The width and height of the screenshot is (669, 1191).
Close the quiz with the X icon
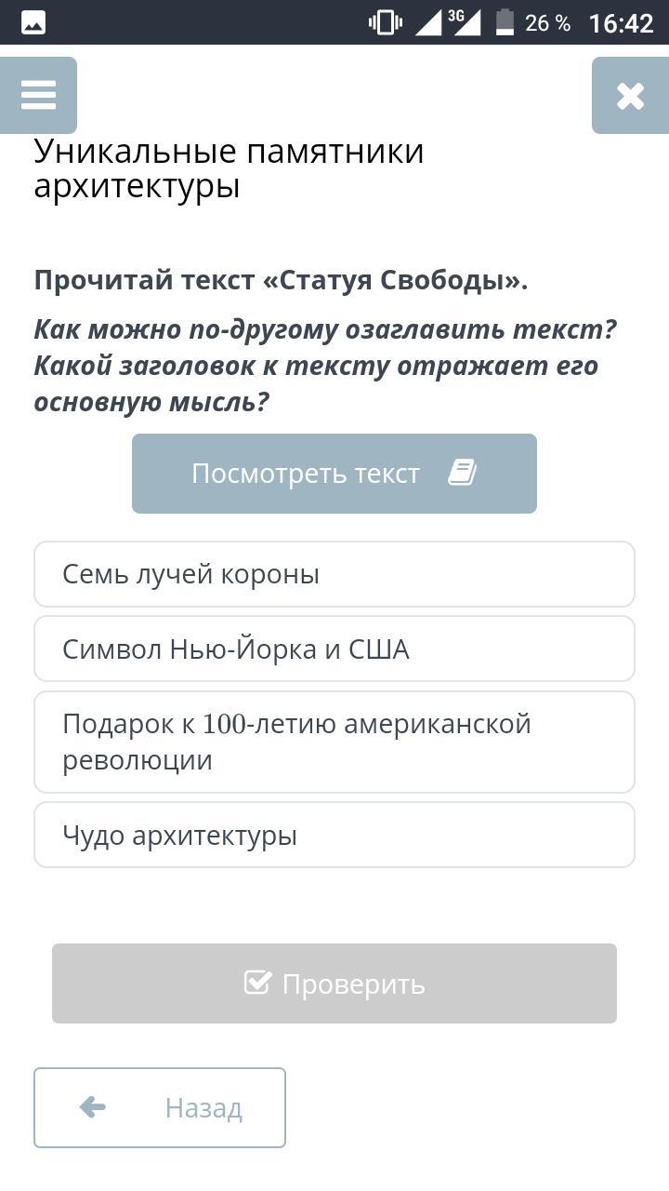tap(630, 95)
